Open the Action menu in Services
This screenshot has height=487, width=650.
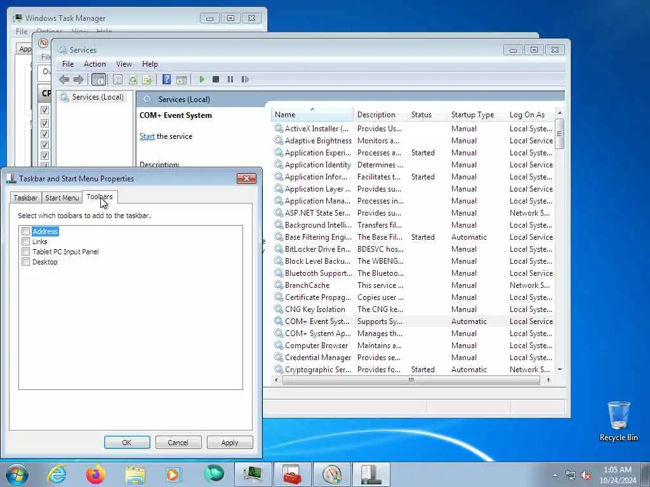click(x=95, y=64)
